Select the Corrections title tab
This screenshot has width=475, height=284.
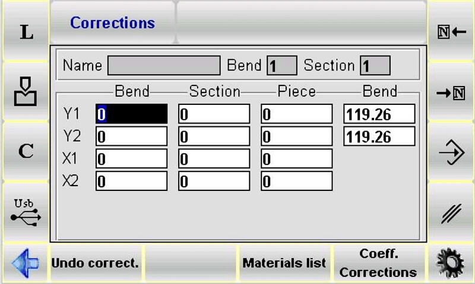coord(112,23)
